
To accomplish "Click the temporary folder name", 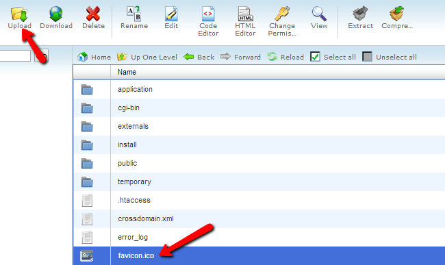I will pos(134,181).
